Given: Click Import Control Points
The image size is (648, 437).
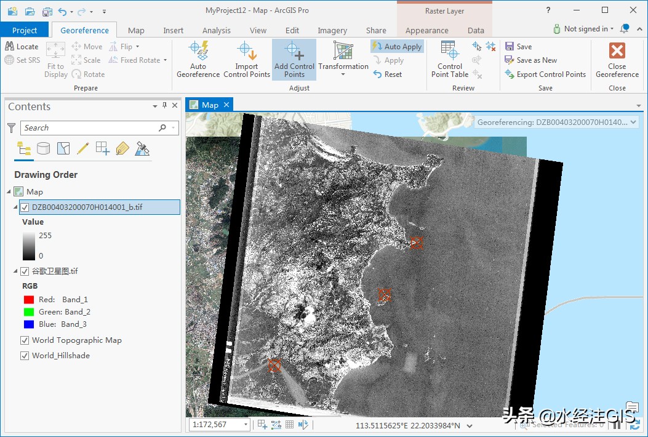Looking at the screenshot, I should [x=247, y=60].
